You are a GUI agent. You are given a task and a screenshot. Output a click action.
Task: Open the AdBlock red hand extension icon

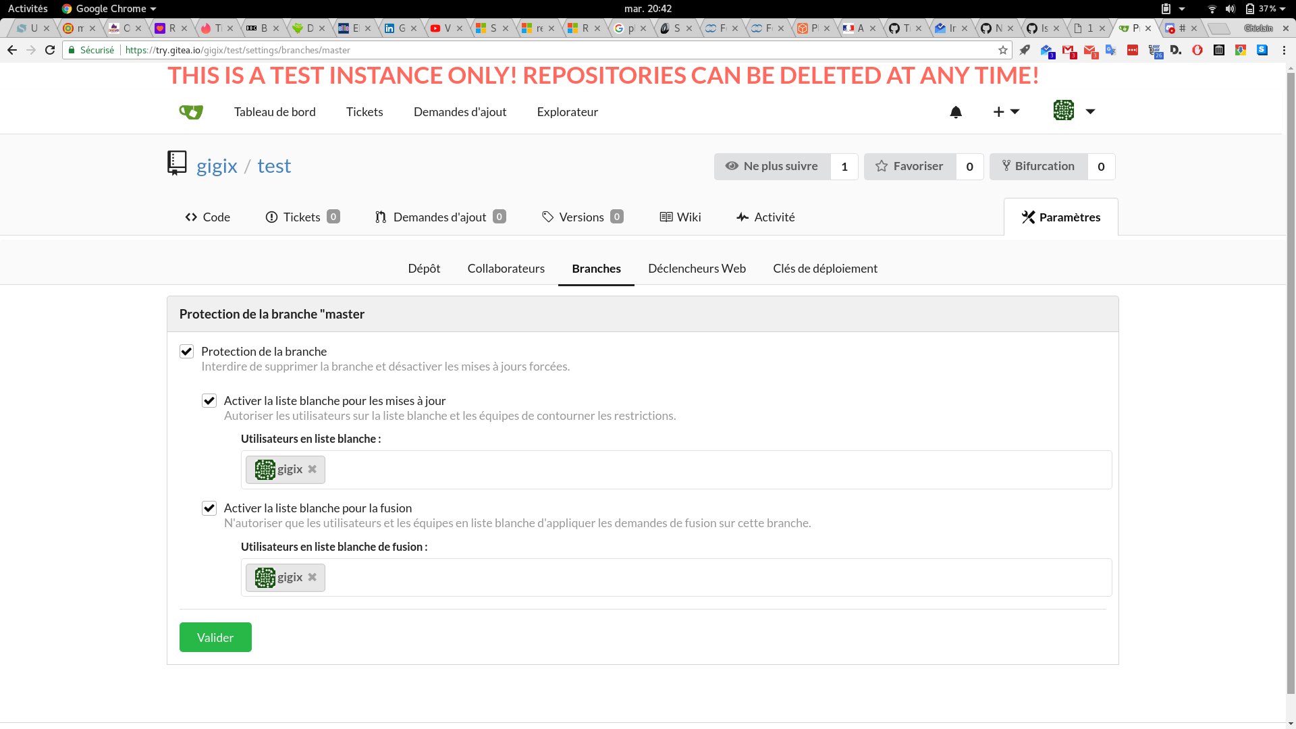[x=1197, y=50]
